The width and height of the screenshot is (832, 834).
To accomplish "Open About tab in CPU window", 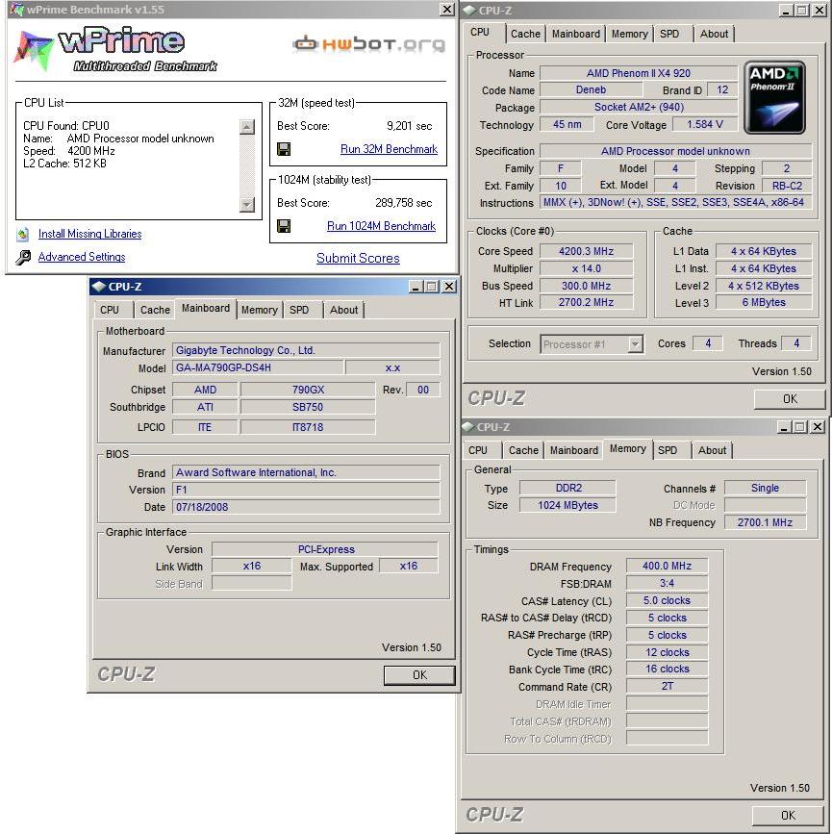I will pyautogui.click(x=714, y=34).
